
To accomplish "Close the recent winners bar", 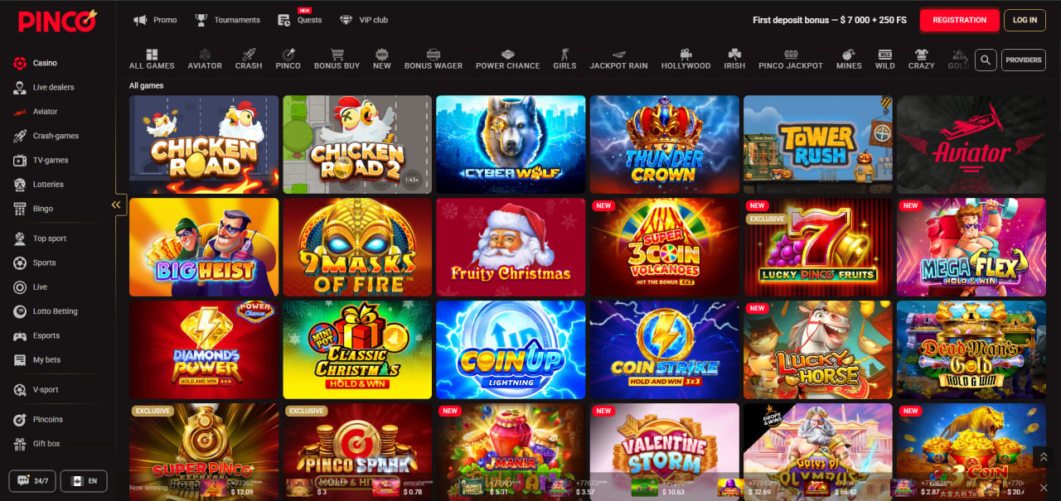I will click(1043, 487).
